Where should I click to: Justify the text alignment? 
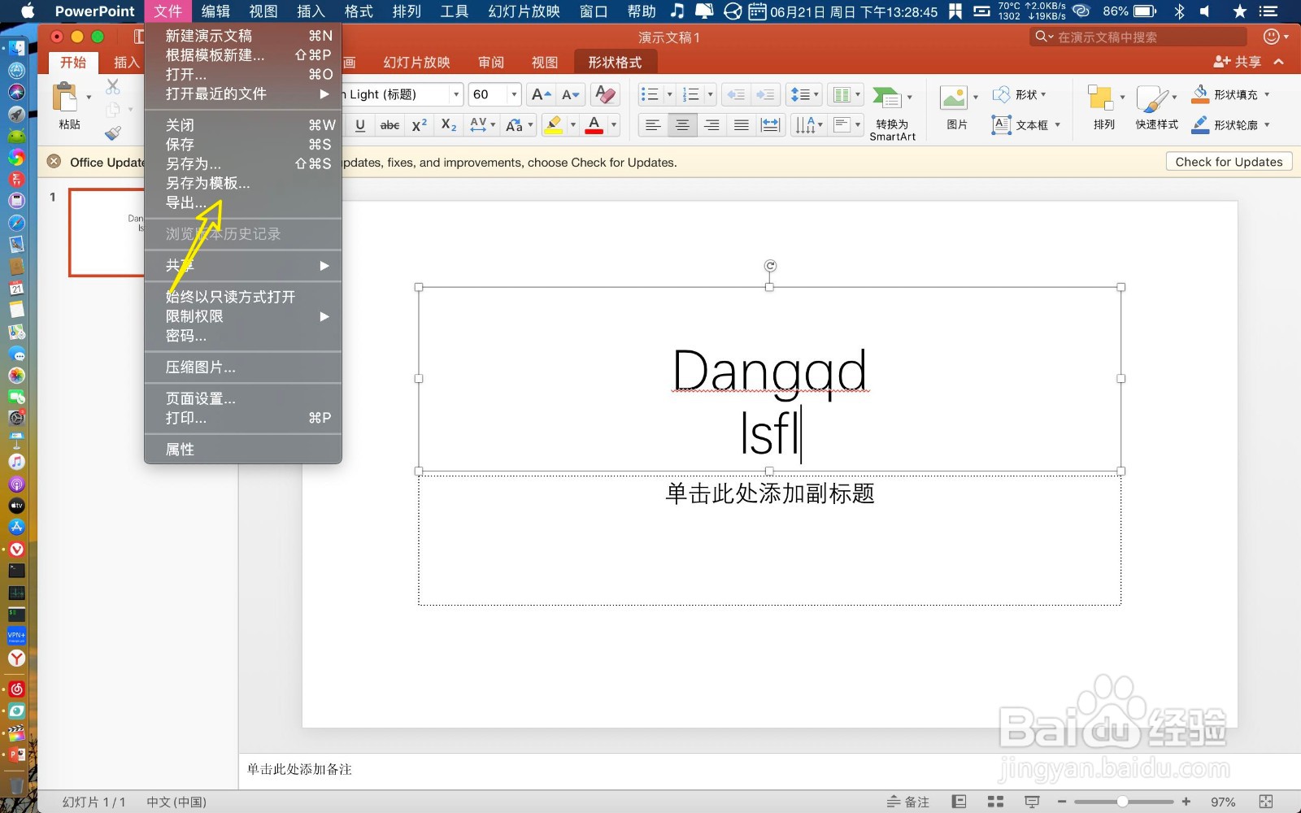741,125
